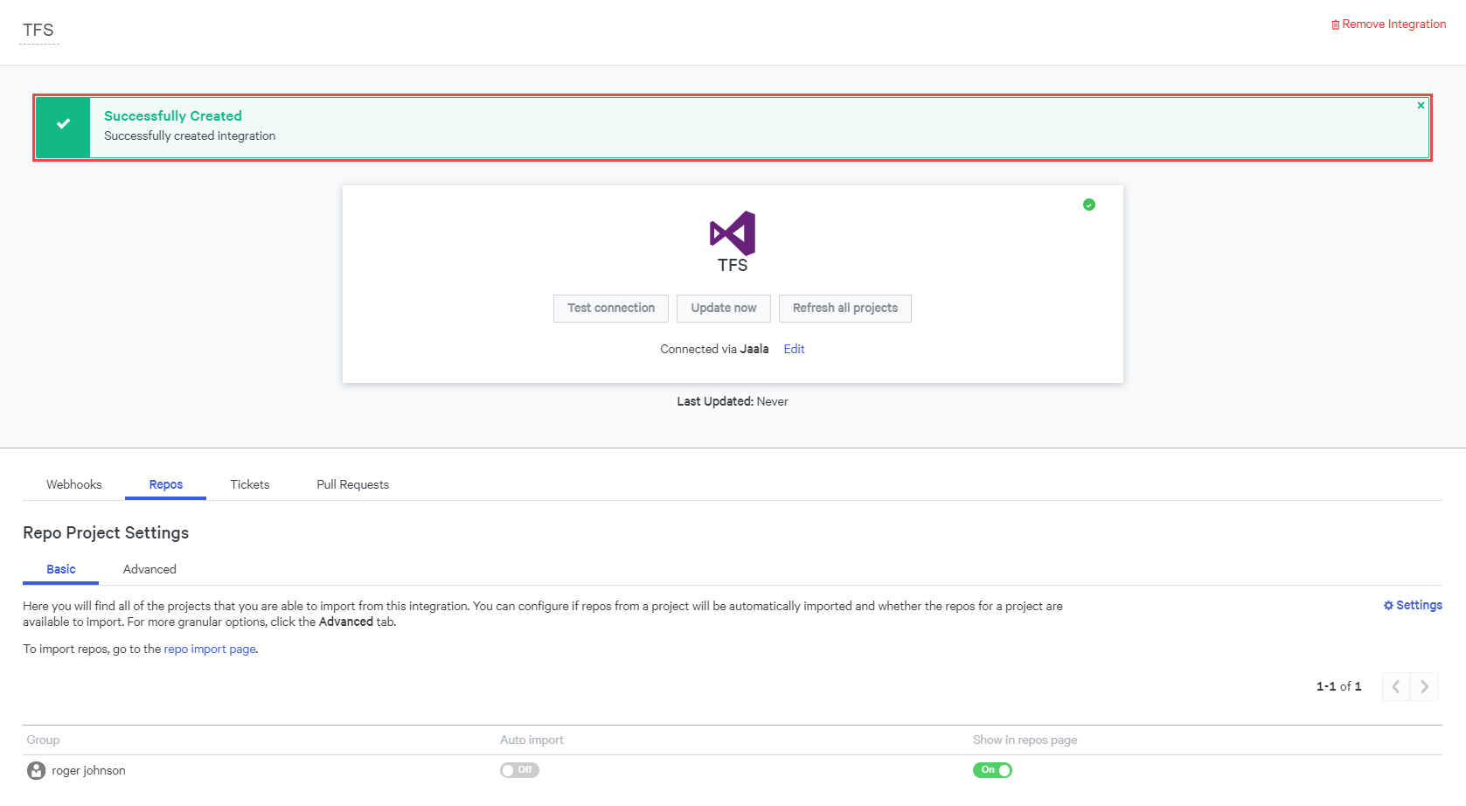1466x806 pixels.
Task: Click the Auto import column header
Action: point(532,740)
